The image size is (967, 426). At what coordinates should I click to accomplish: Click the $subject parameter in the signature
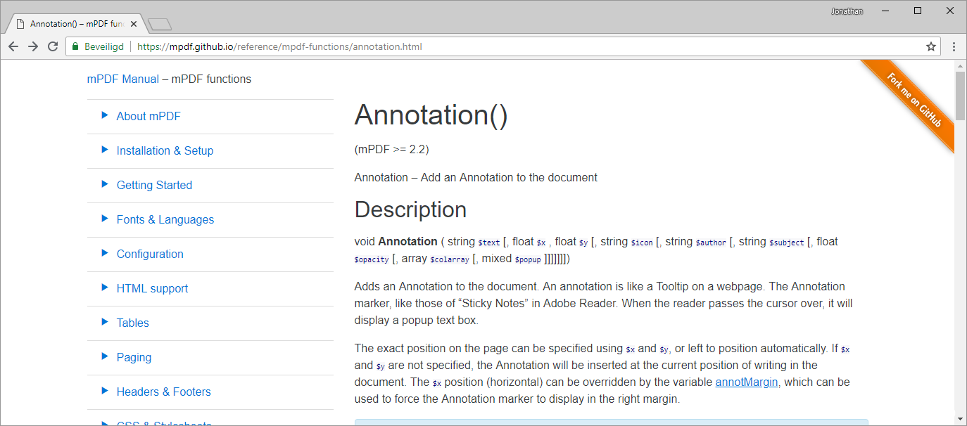point(786,243)
